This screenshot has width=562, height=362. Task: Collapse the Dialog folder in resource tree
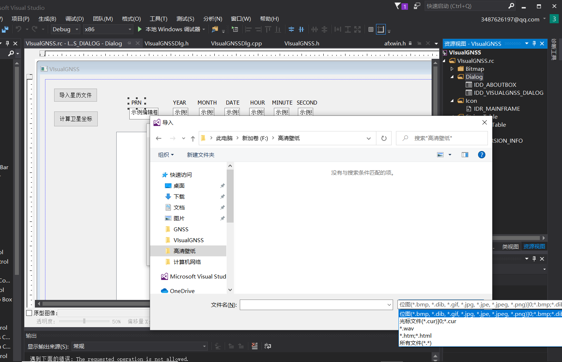tap(452, 77)
